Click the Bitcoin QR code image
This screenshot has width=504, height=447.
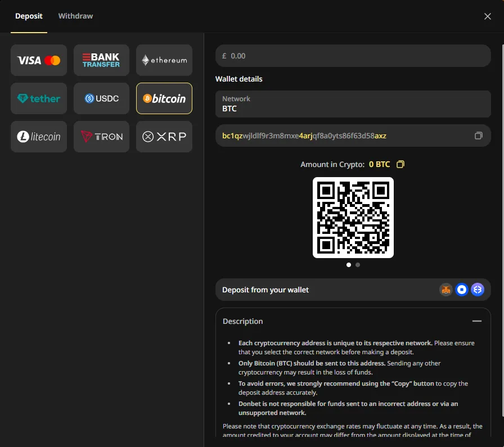pyautogui.click(x=353, y=218)
